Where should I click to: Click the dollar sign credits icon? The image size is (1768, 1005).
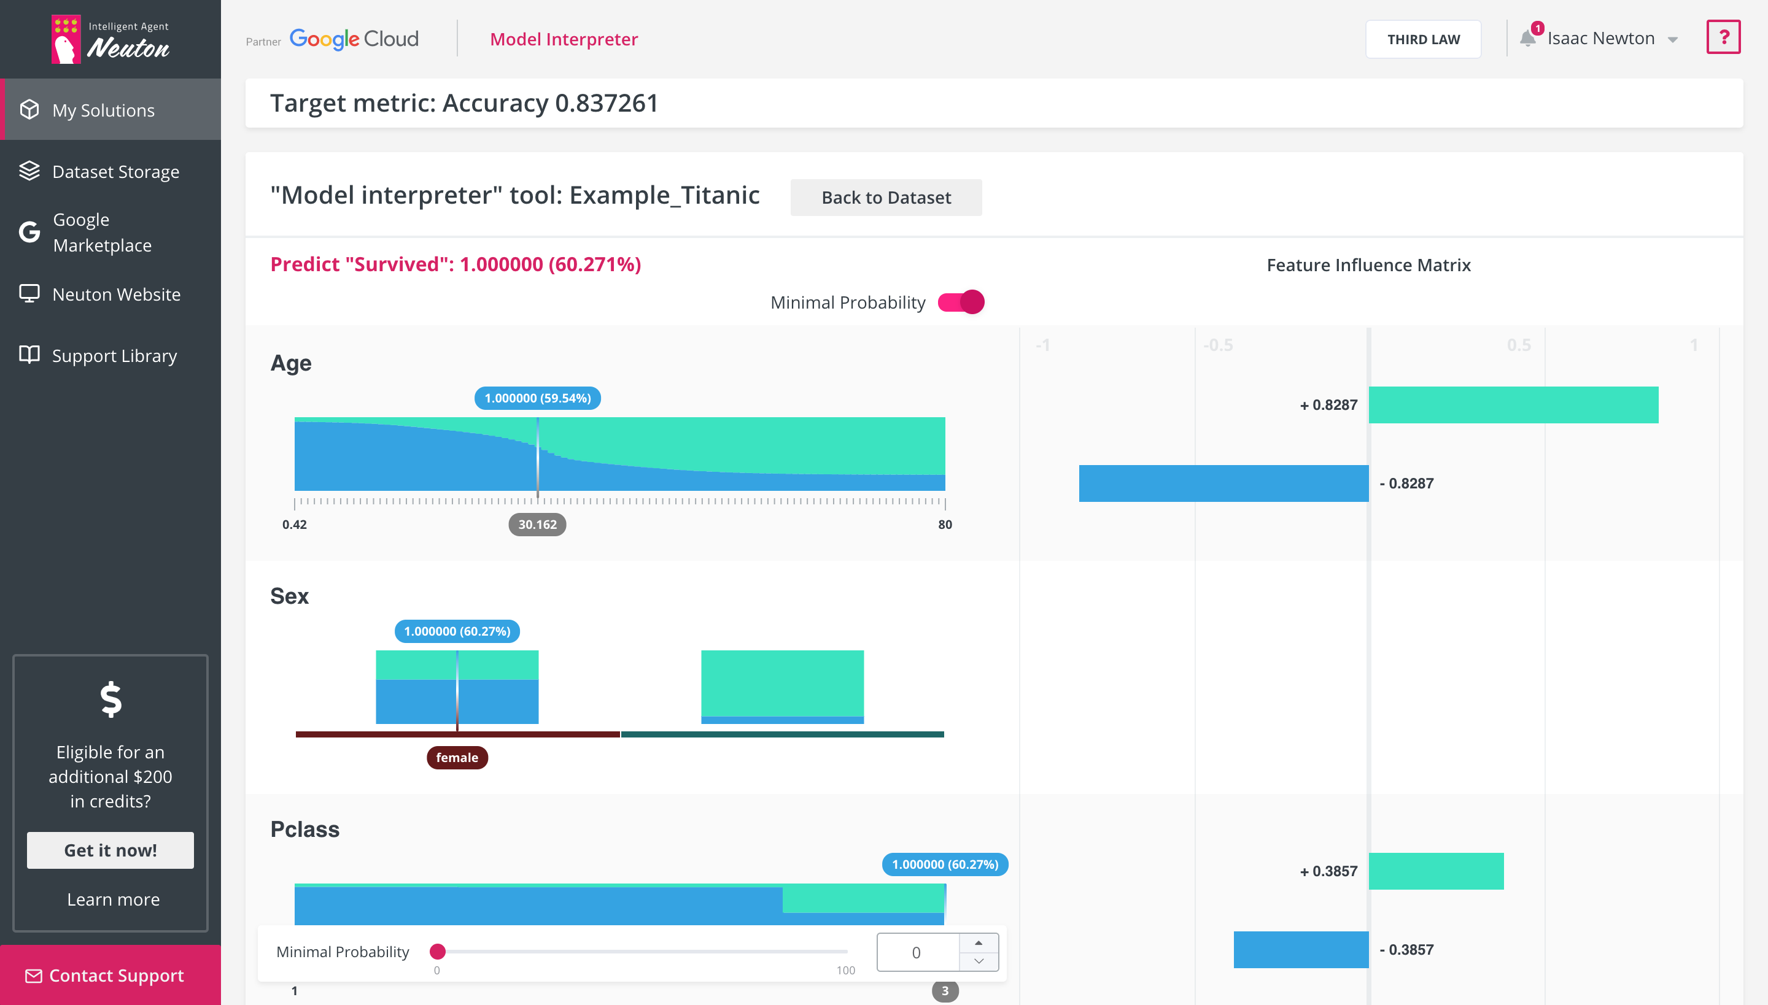(x=110, y=700)
